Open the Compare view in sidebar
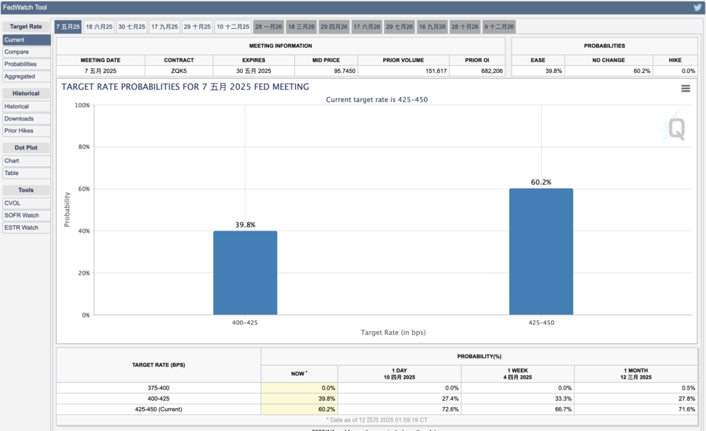Image resolution: width=706 pixels, height=431 pixels. pos(26,52)
